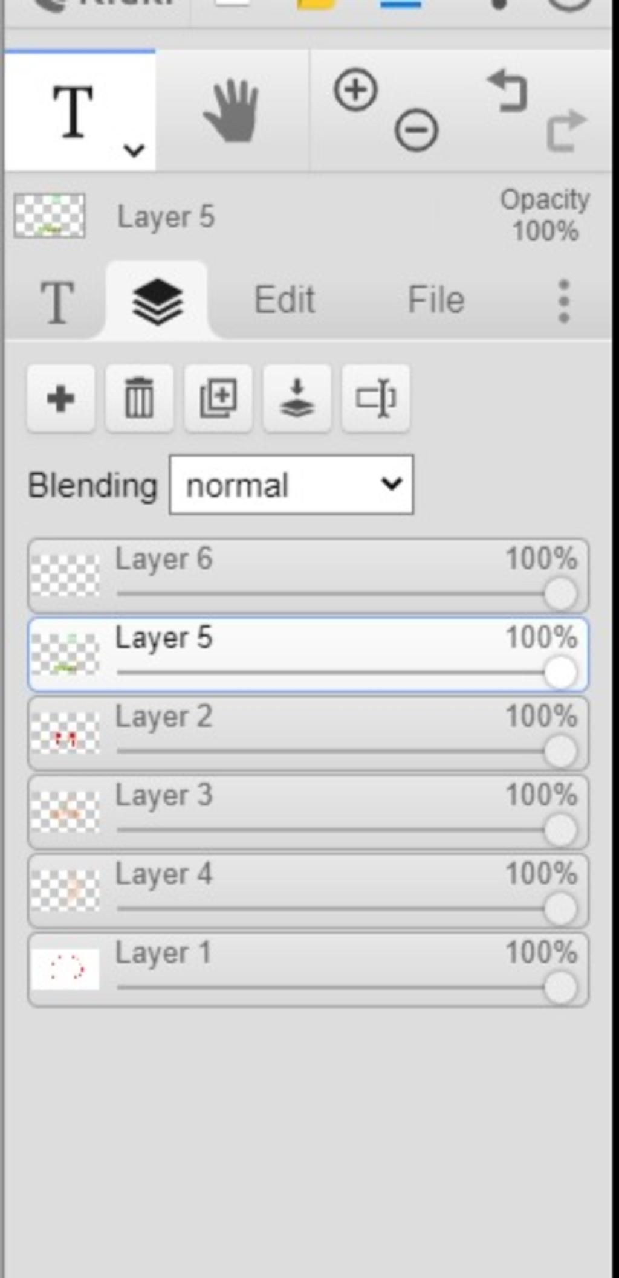
Task: Click the Layer 6 opacity slider handle
Action: [560, 594]
